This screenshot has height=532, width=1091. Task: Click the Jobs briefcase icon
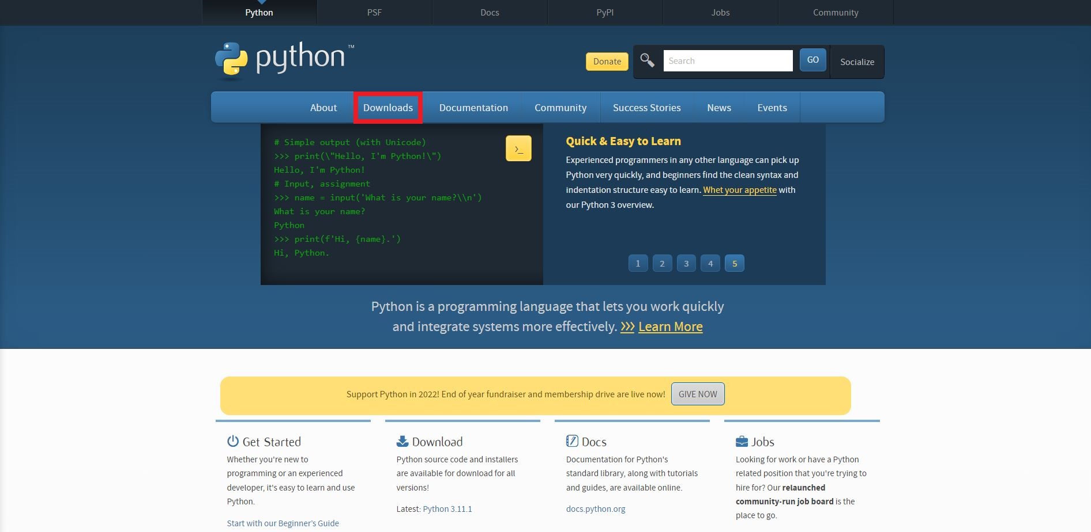(x=742, y=442)
